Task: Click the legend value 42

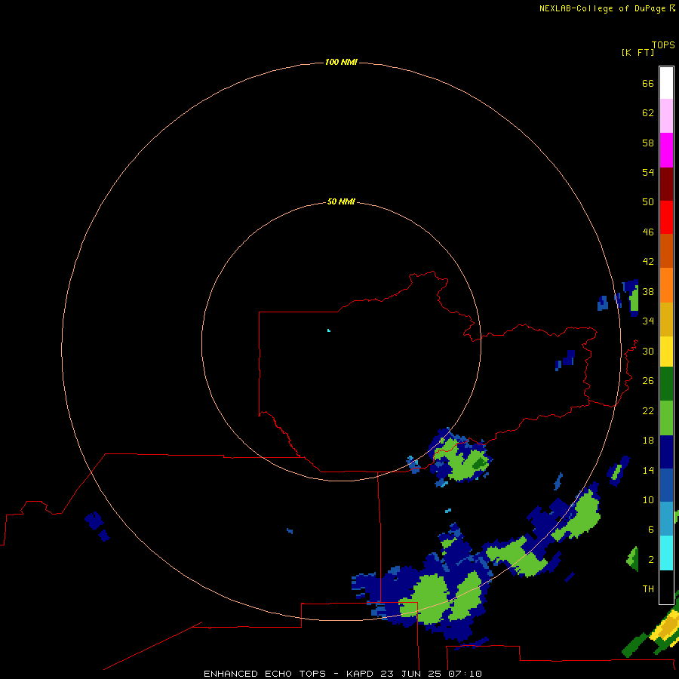Action: point(648,262)
